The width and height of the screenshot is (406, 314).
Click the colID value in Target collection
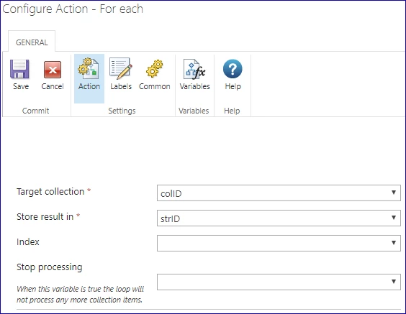point(171,193)
